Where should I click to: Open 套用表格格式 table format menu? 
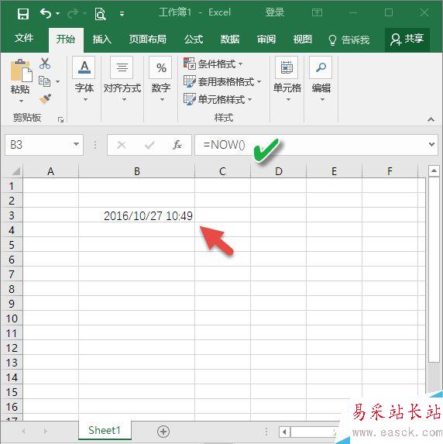pyautogui.click(x=222, y=81)
